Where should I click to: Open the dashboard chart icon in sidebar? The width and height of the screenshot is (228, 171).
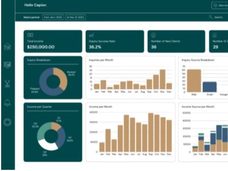tap(7, 65)
